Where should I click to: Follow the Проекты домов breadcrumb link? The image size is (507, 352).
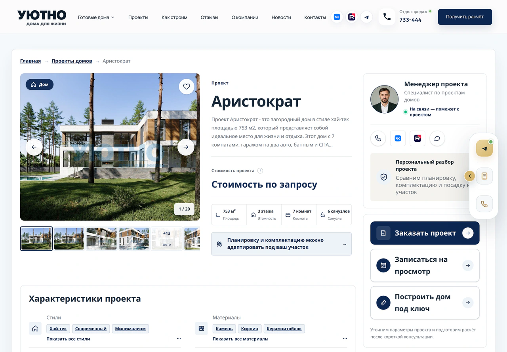coord(72,61)
